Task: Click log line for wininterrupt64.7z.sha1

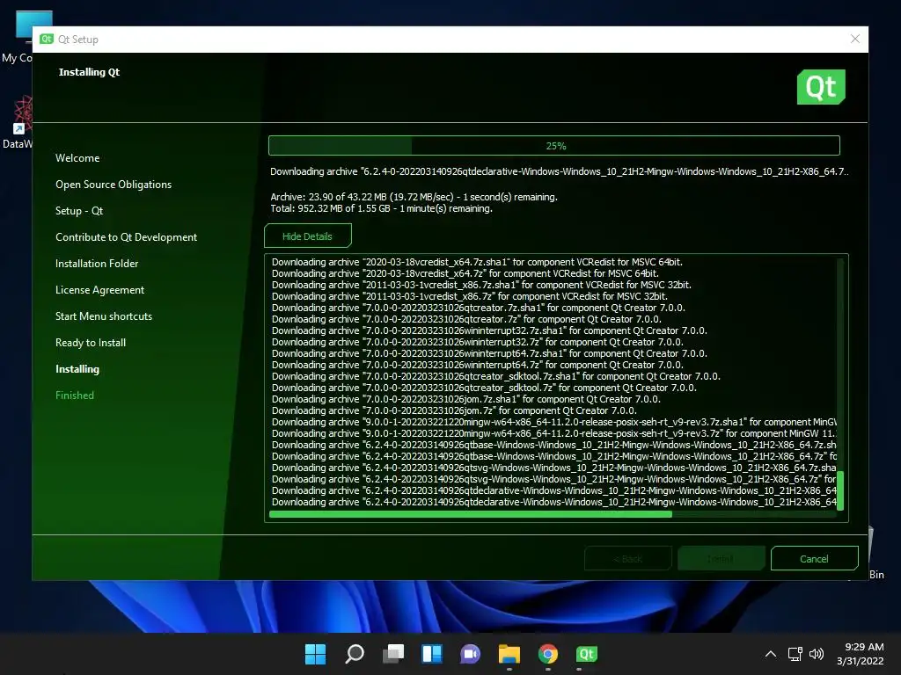Action: [x=489, y=353]
